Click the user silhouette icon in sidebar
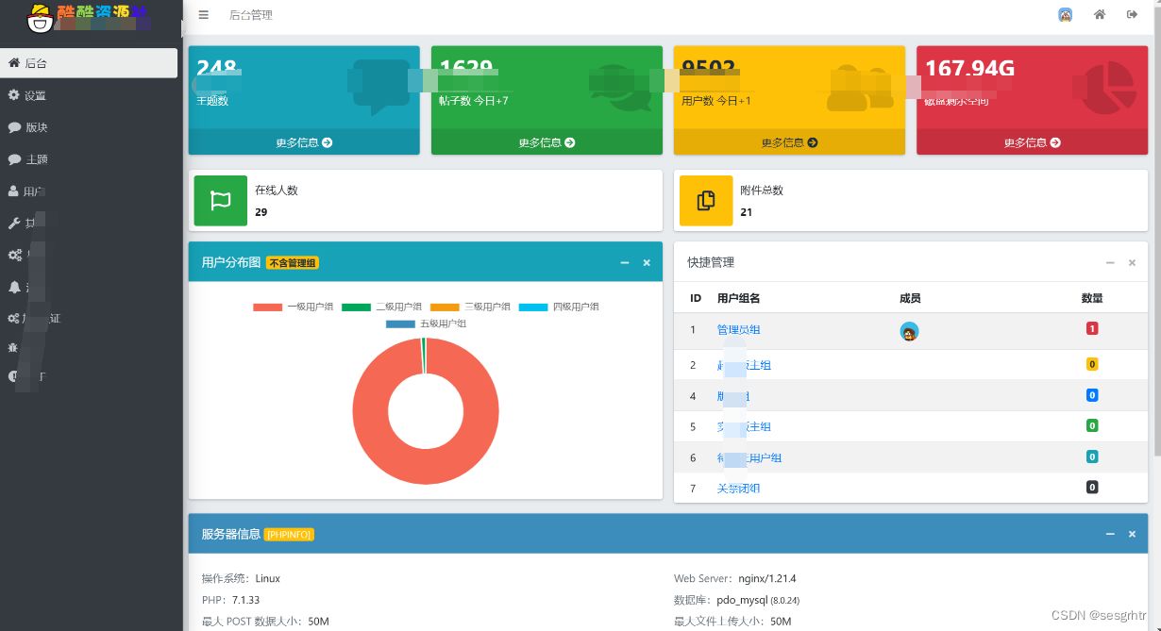This screenshot has height=631, width=1161. [x=13, y=191]
